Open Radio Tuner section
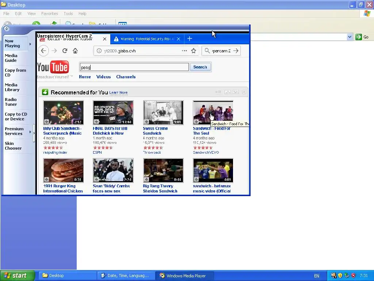 [x=11, y=102]
